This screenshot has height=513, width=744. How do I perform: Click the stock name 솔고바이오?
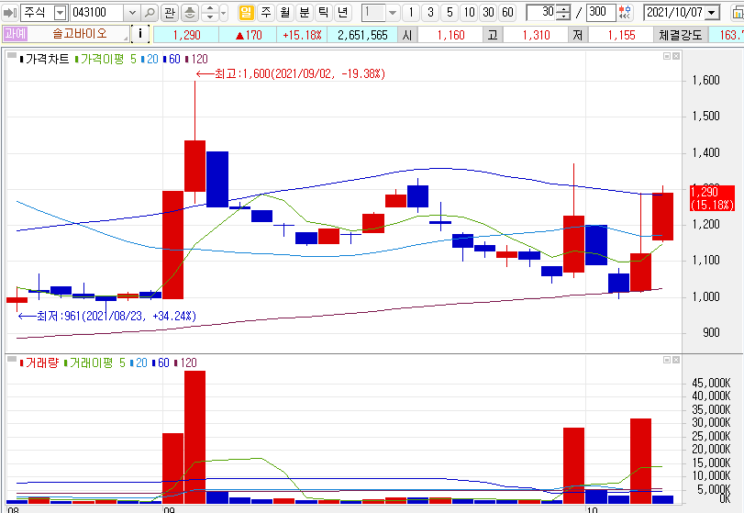click(x=80, y=34)
